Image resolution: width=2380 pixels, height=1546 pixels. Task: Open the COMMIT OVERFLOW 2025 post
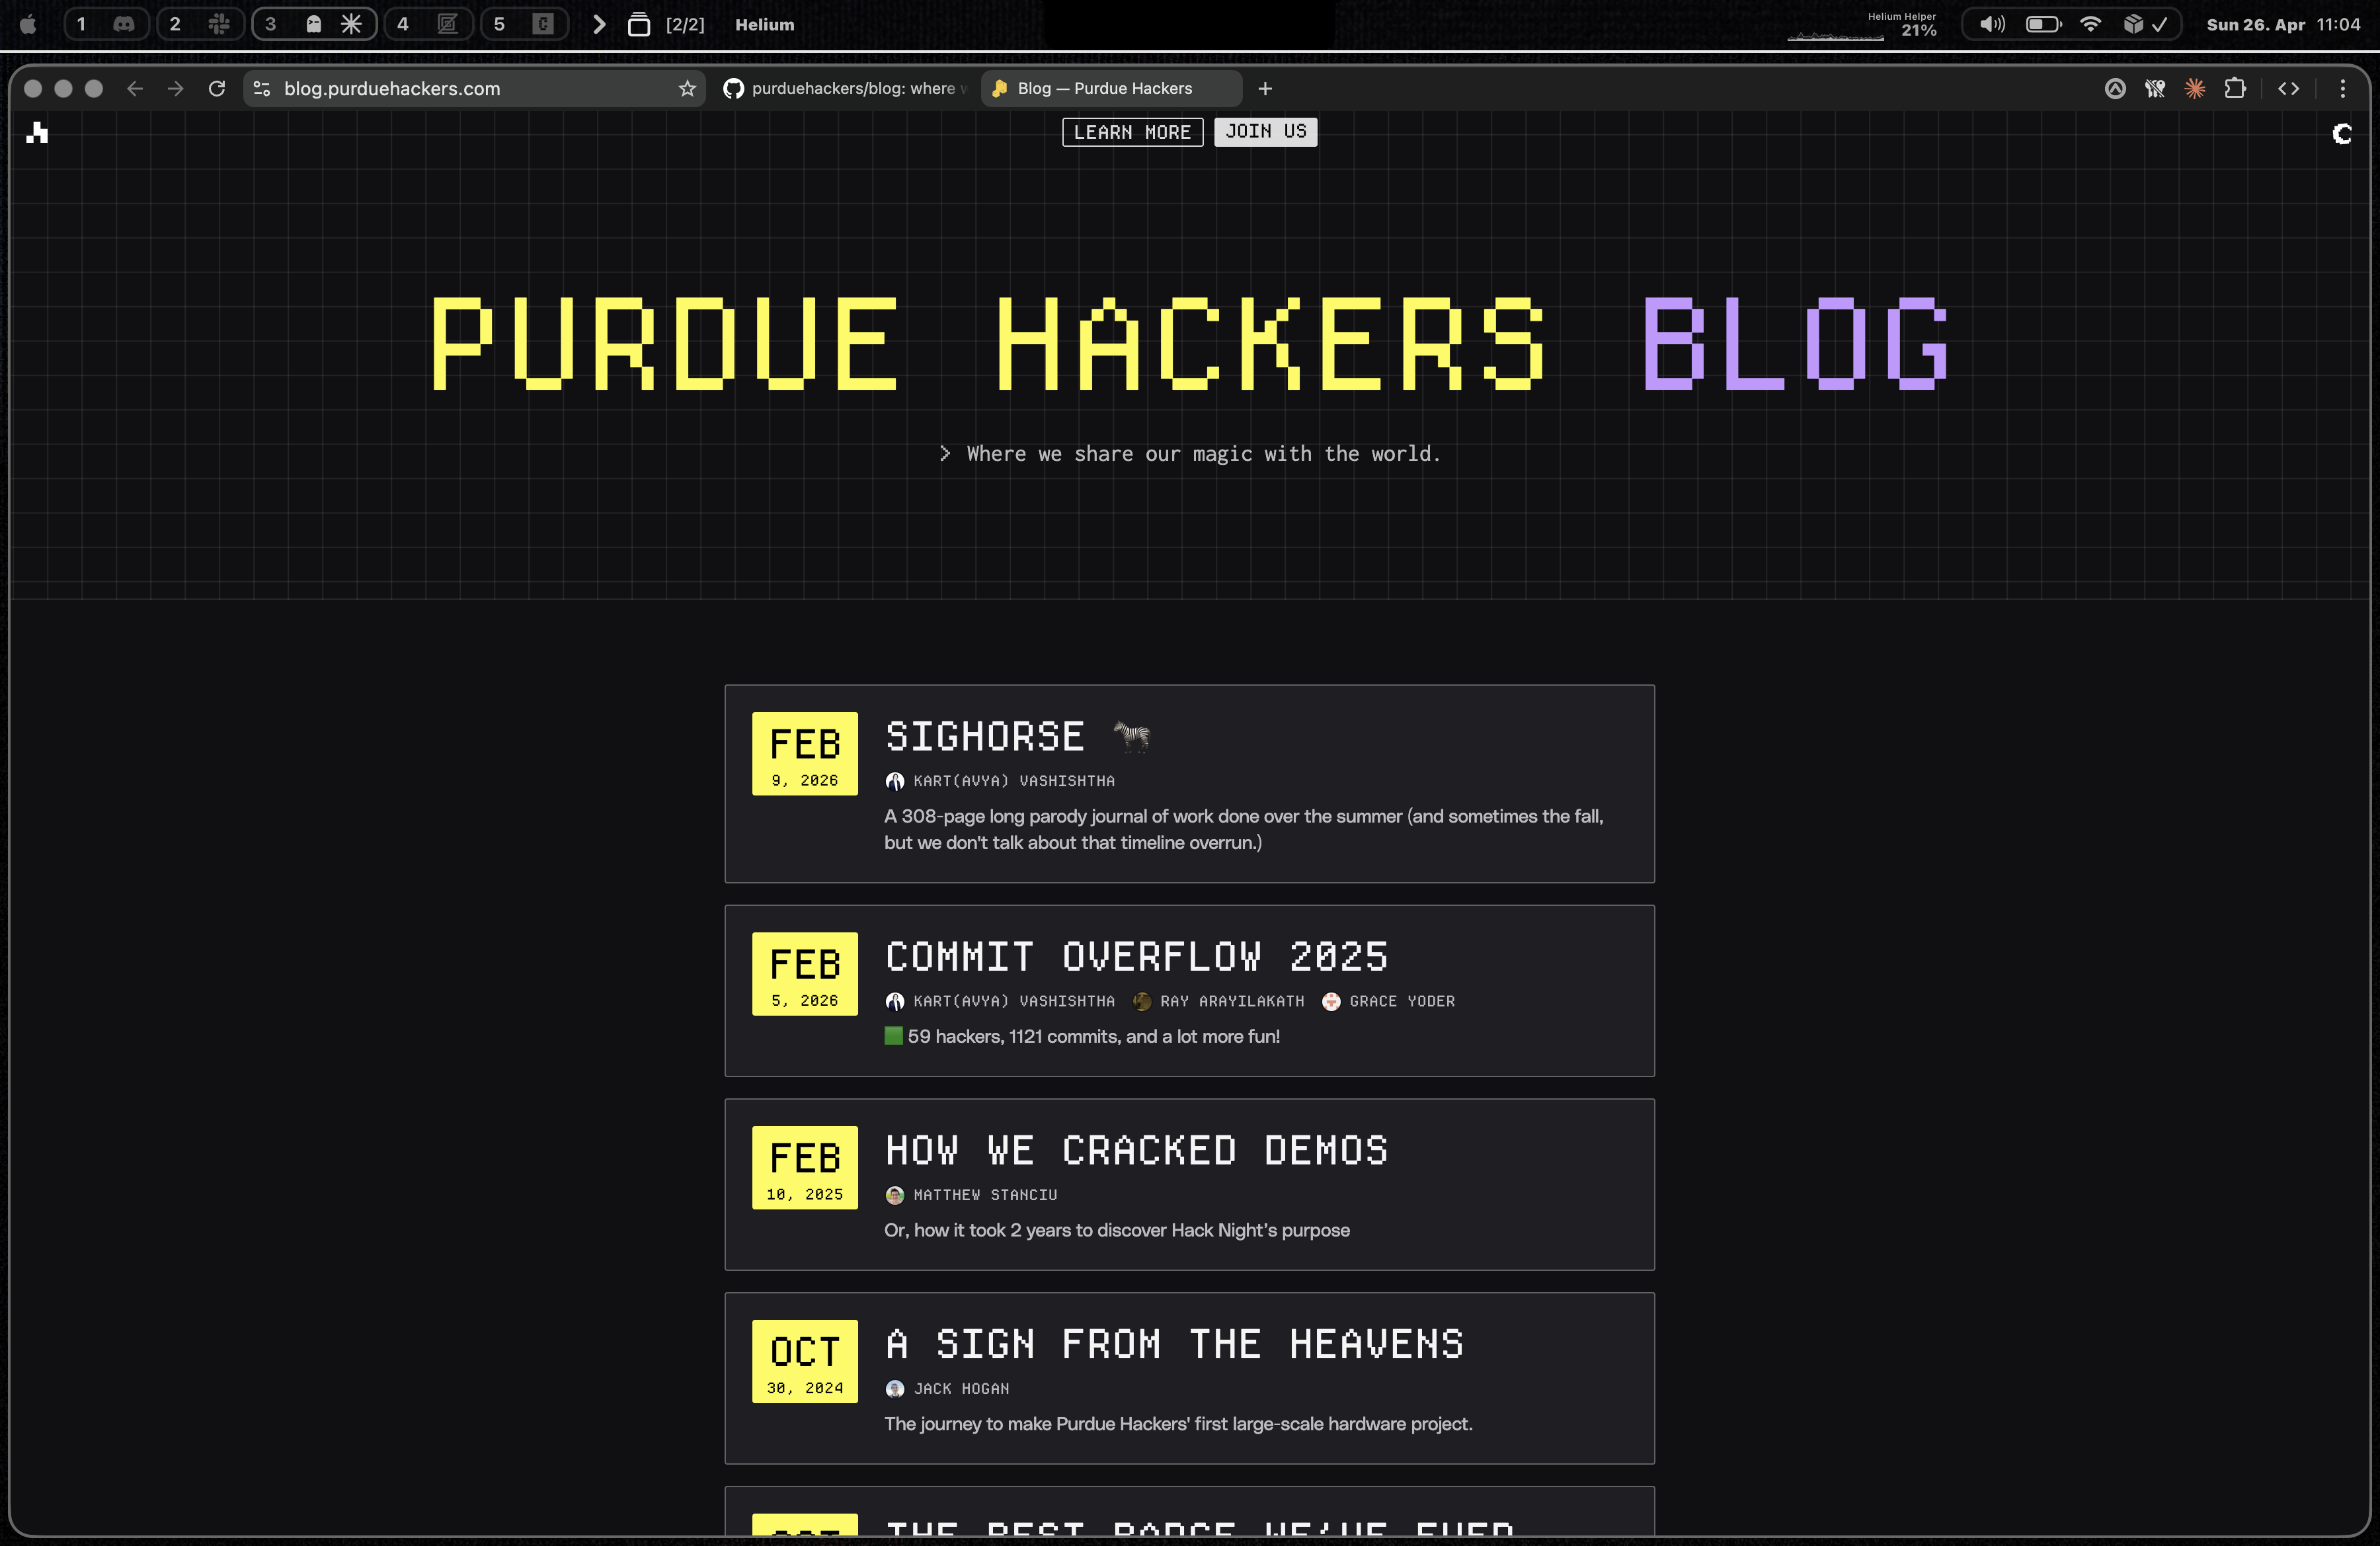pos(1137,957)
